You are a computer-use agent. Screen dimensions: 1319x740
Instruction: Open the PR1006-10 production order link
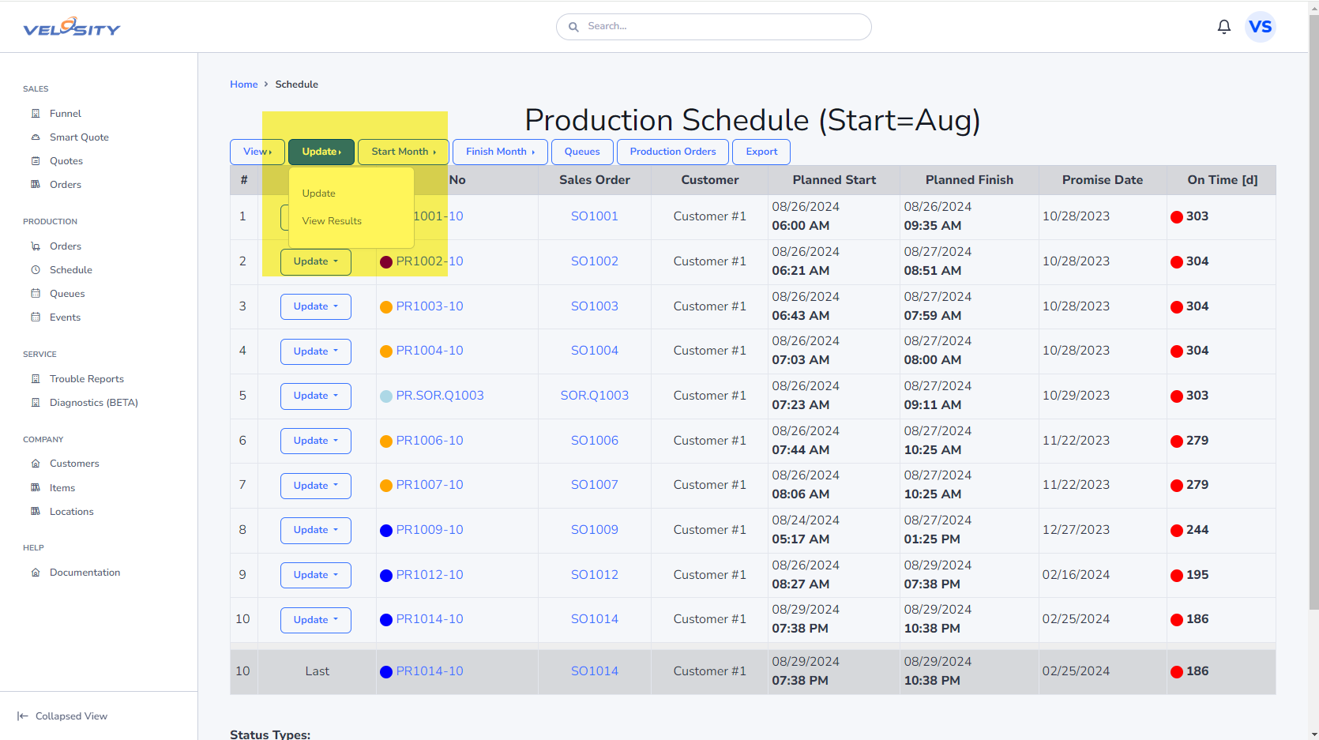click(x=429, y=441)
